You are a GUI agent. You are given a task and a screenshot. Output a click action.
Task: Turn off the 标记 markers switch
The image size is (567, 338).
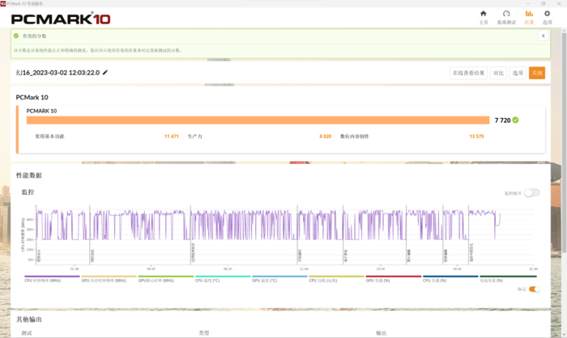coord(534,289)
